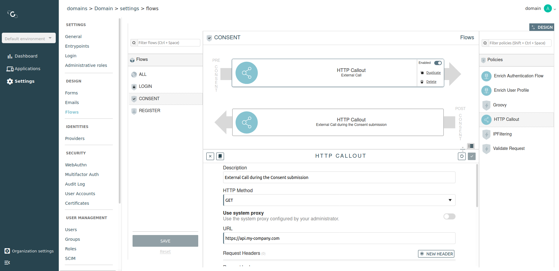The image size is (559, 271).
Task: Click the Groovy policy icon
Action: click(486, 105)
